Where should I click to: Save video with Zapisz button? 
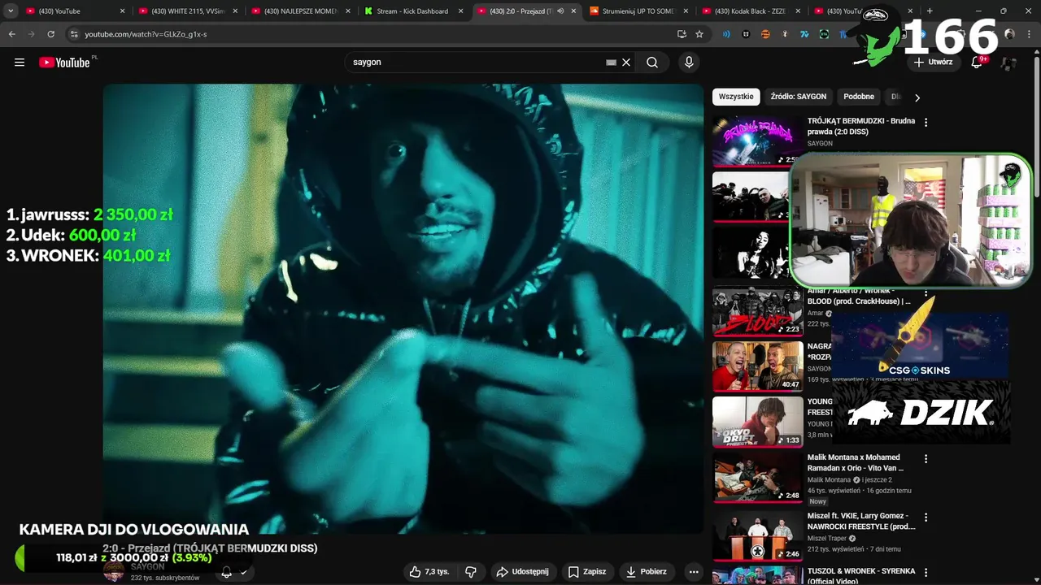coord(587,572)
